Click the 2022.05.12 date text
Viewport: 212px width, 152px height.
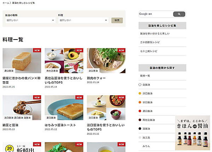click(x=51, y=129)
